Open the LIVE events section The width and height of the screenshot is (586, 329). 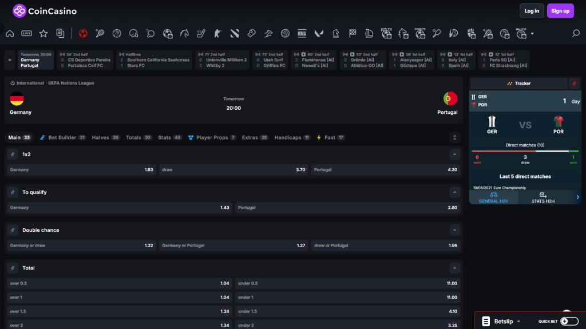[26, 34]
